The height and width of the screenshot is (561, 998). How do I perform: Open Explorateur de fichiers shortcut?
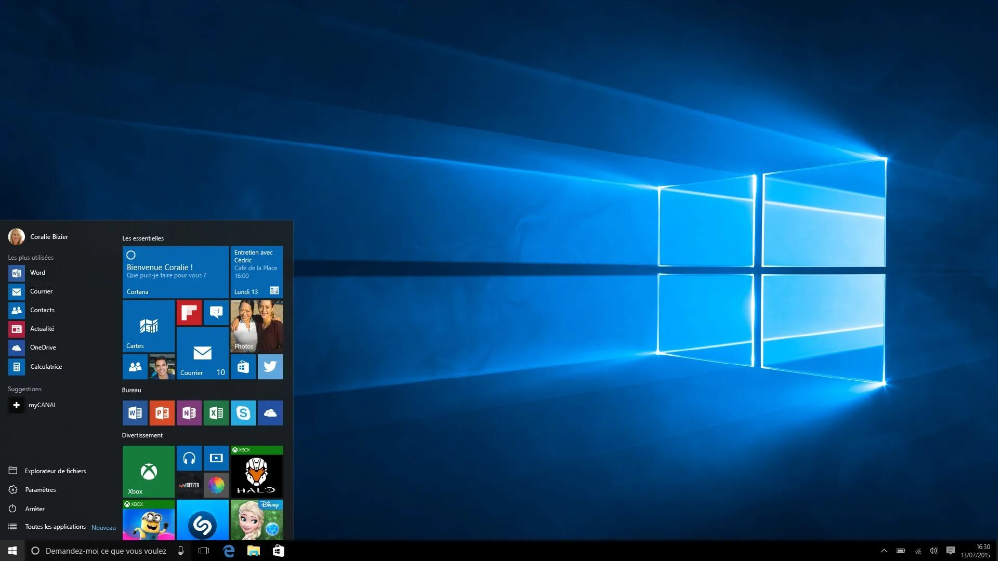click(56, 471)
